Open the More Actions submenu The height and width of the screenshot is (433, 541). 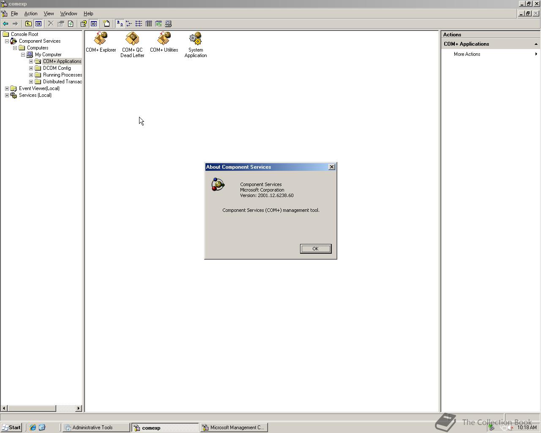[x=490, y=54]
